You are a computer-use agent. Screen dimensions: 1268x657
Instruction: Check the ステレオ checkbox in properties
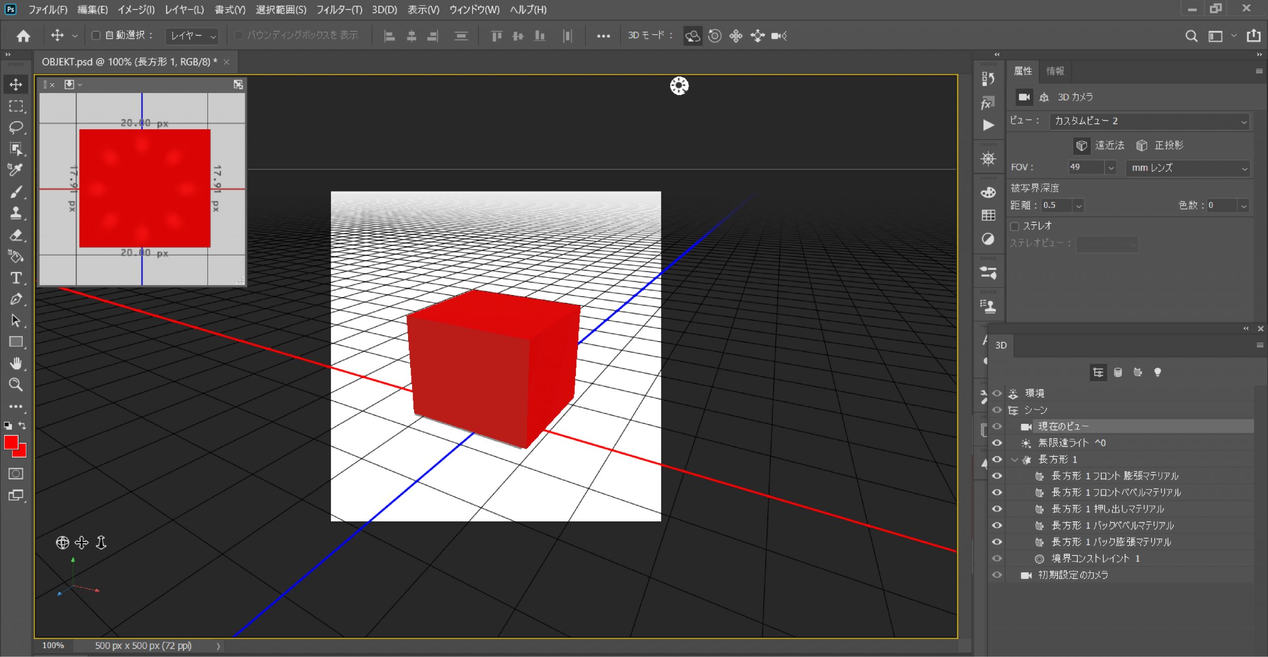click(1015, 226)
